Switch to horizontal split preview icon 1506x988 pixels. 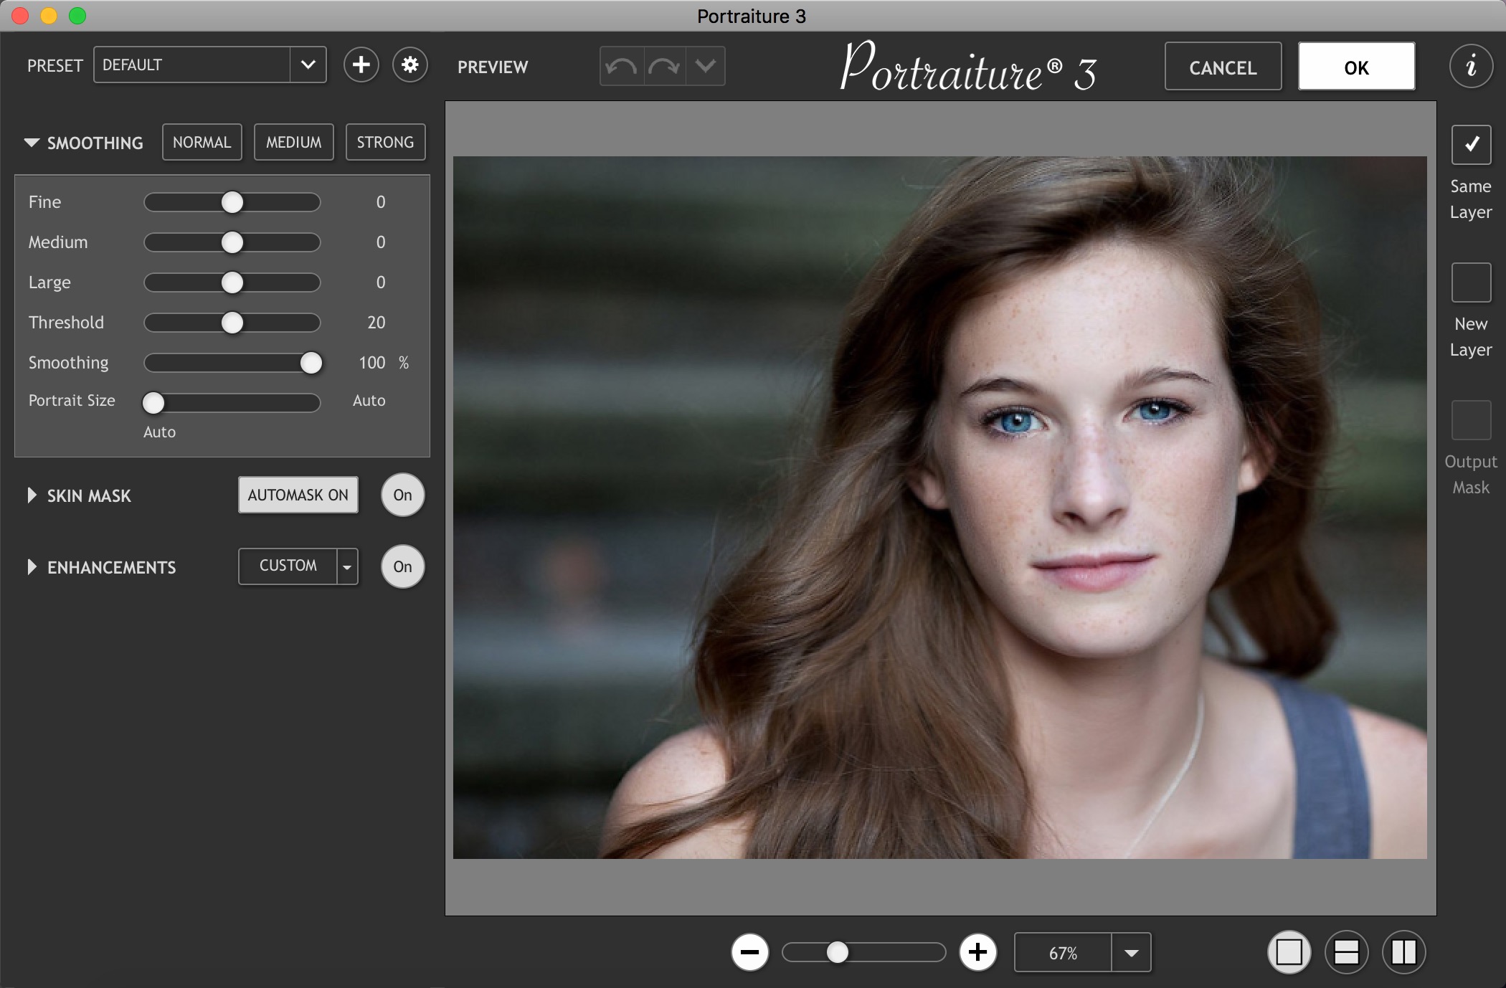tap(1346, 952)
